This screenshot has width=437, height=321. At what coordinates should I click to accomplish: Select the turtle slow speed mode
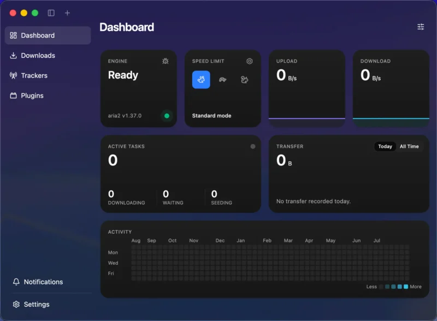coord(223,80)
